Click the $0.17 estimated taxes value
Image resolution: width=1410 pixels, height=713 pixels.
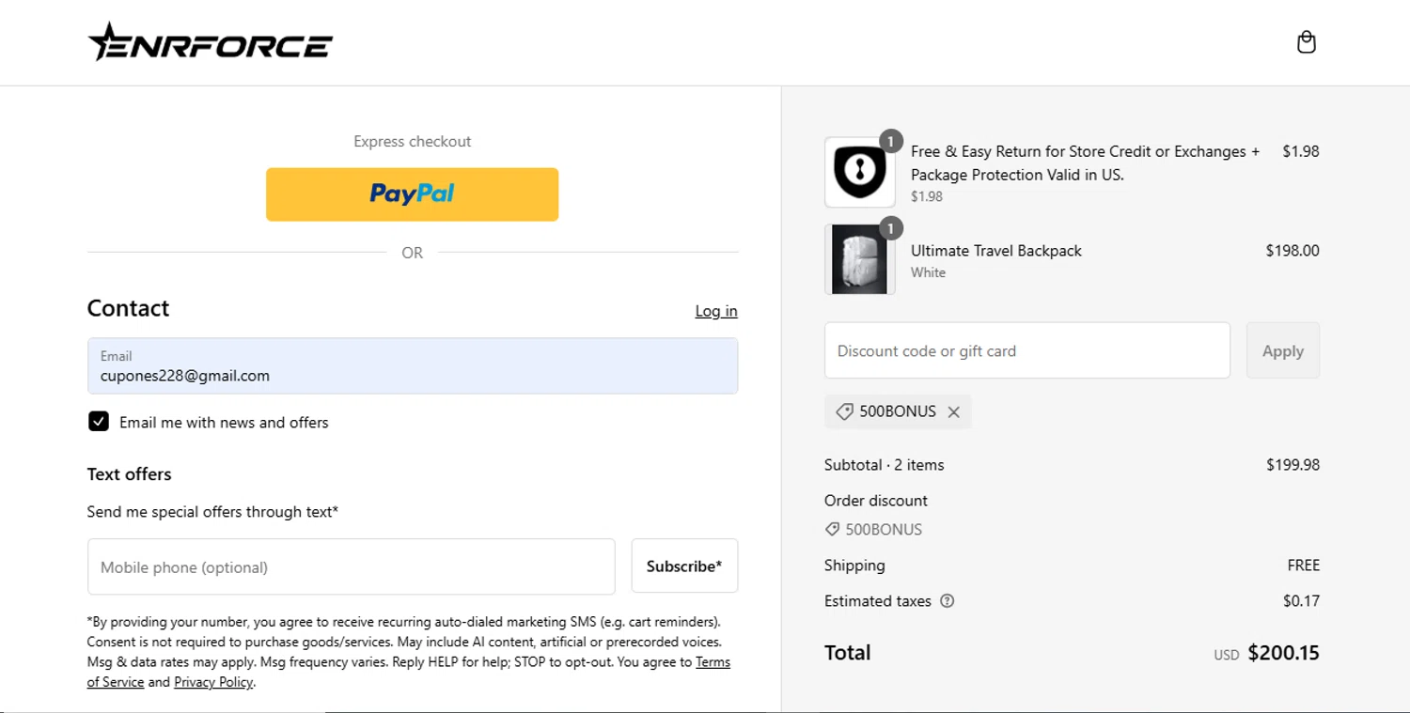pyautogui.click(x=1301, y=601)
